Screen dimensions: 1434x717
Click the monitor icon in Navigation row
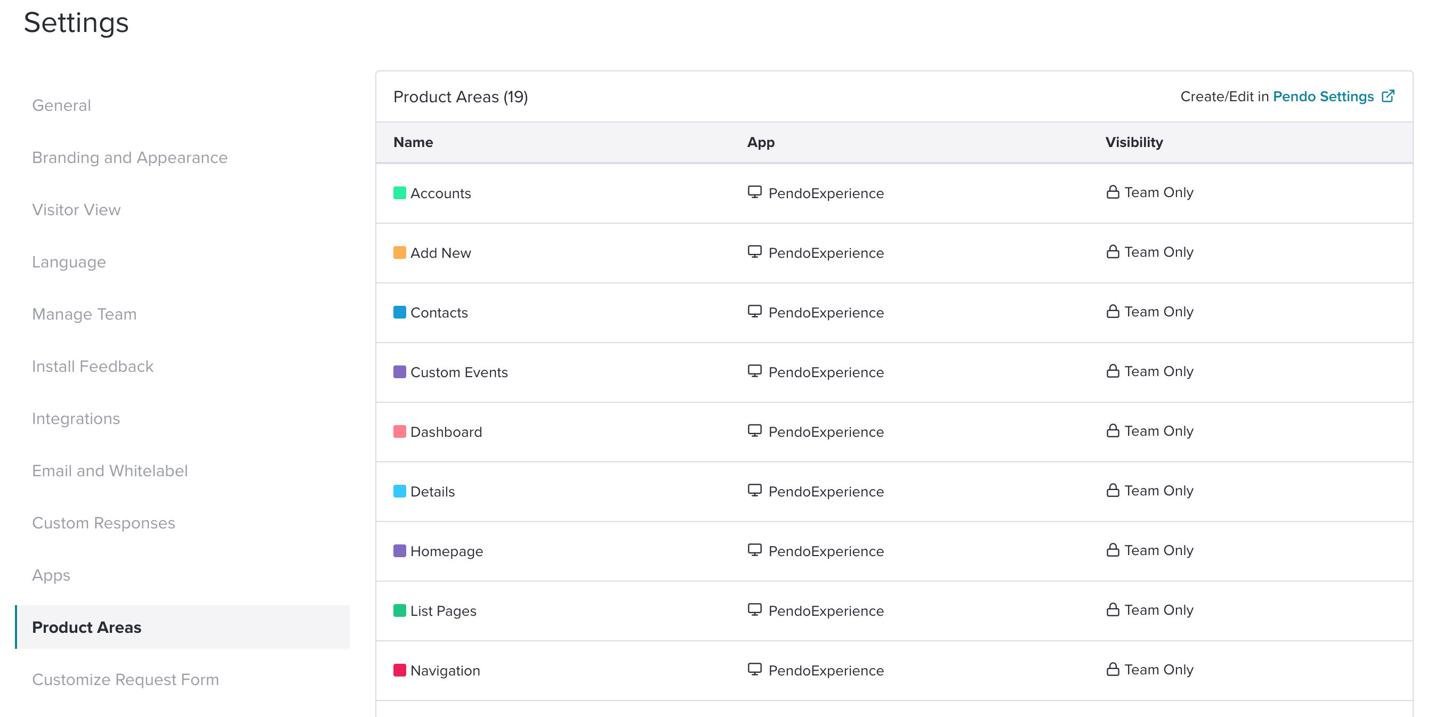pyautogui.click(x=754, y=669)
